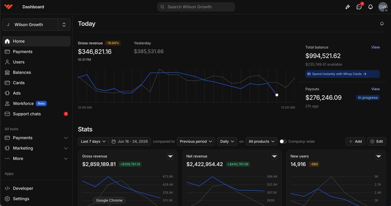This screenshot has width=391, height=206.
Task: Click the Workforce people icon
Action: tap(7, 104)
